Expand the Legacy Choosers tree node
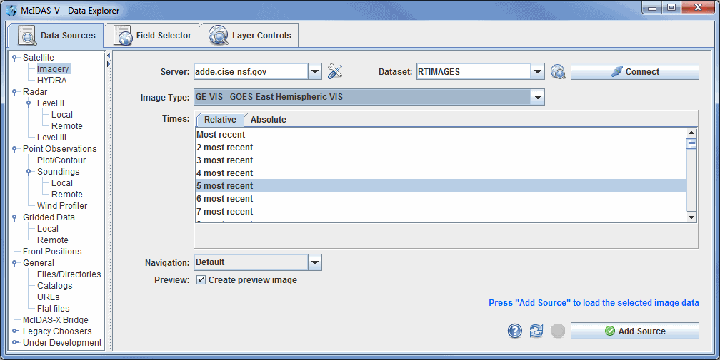This screenshot has height=360, width=720. tap(14, 331)
